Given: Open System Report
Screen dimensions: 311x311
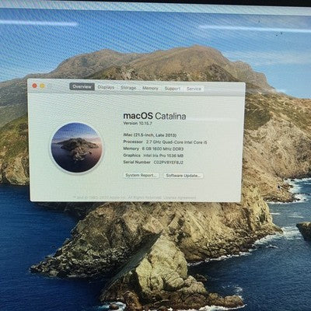Looking at the screenshot, I should coord(141,175).
